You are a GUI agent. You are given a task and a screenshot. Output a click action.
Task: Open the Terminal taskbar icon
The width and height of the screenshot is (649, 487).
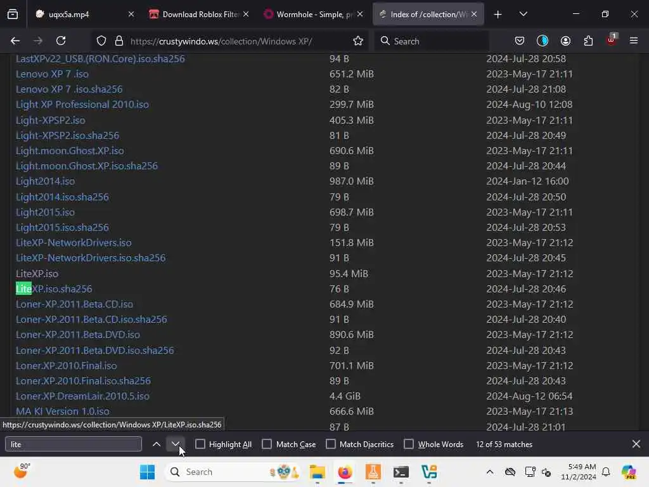[401, 472]
